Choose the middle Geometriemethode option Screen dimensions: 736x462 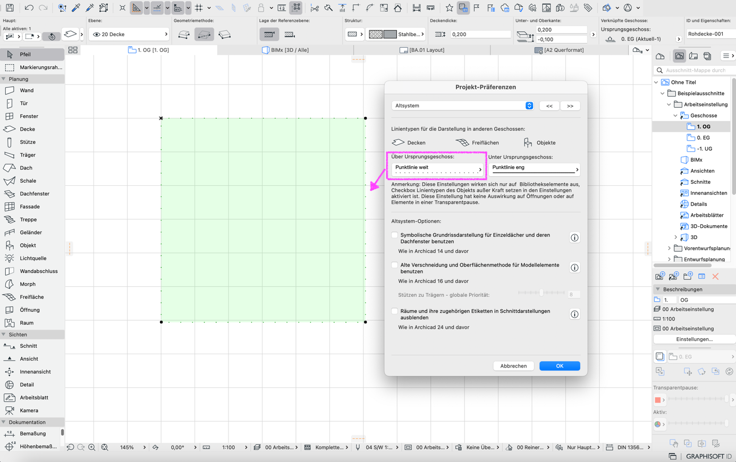[x=204, y=35]
